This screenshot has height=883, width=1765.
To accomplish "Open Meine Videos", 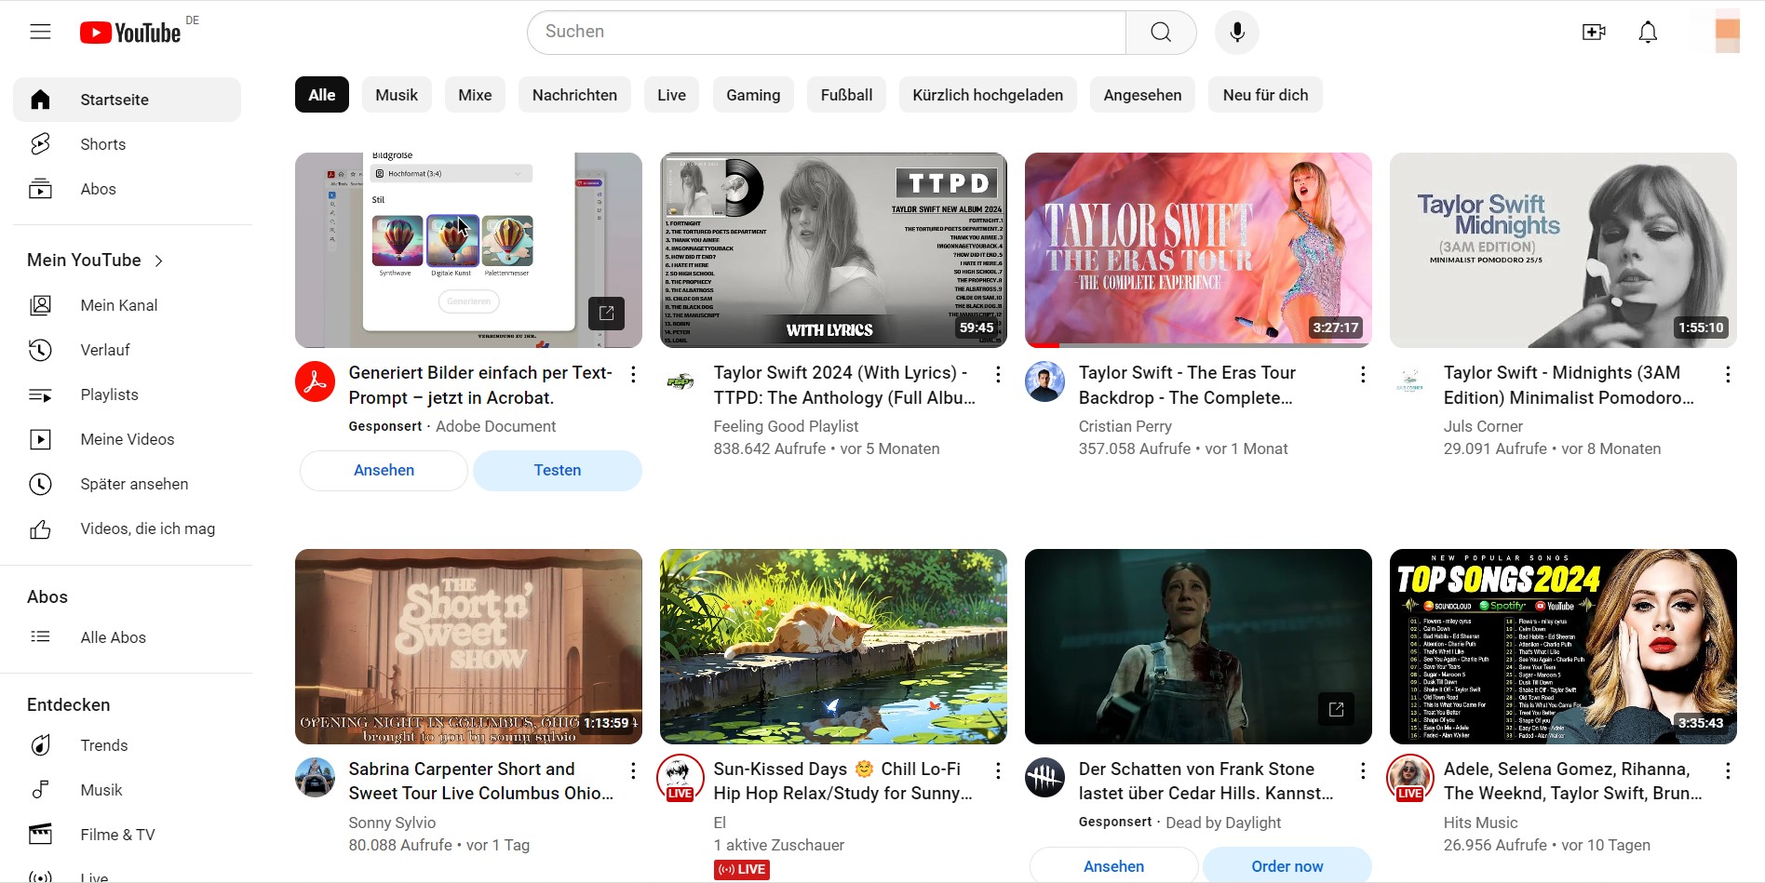I will click(127, 439).
